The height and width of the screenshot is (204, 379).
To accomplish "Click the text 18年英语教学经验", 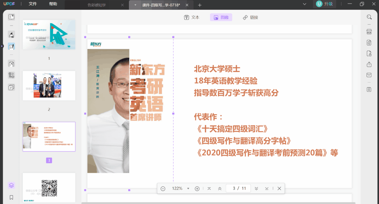I will point(226,81).
